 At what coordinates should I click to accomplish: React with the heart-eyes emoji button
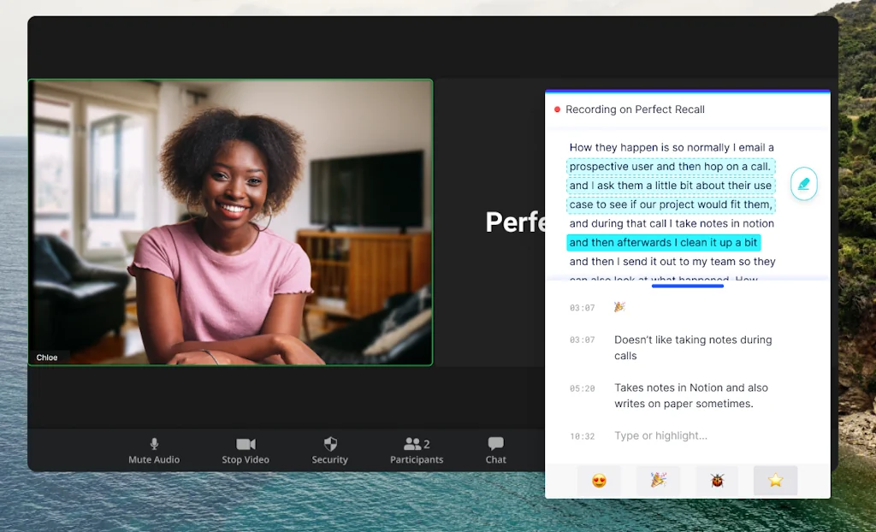[599, 481]
